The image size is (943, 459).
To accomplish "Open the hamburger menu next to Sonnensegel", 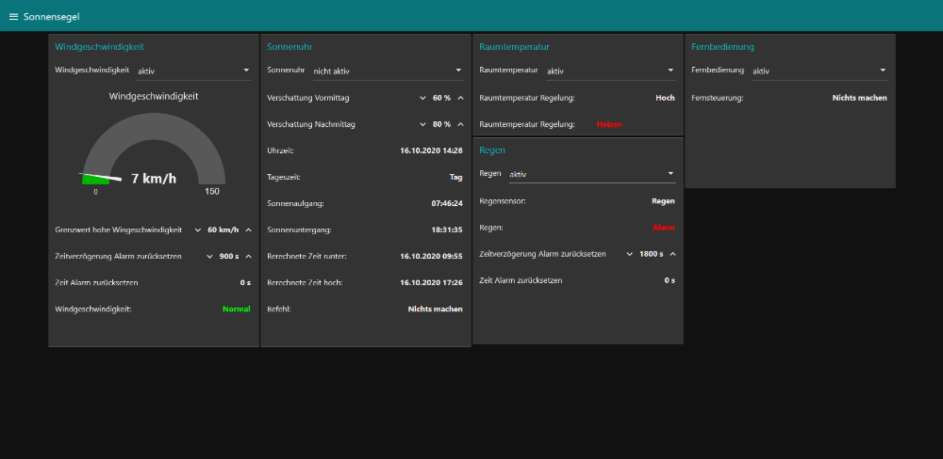I will pyautogui.click(x=13, y=17).
